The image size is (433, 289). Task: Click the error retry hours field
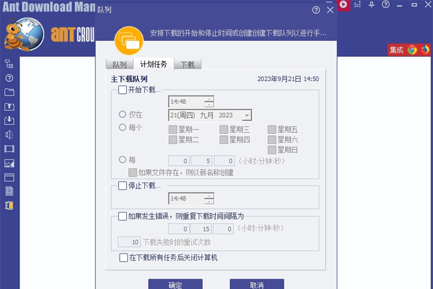click(x=179, y=229)
